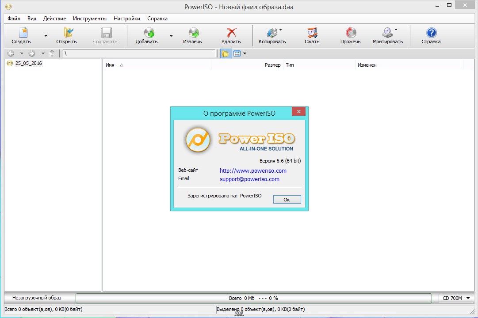
Task: Expand the Создать dropdown arrow
Action: tap(46, 36)
